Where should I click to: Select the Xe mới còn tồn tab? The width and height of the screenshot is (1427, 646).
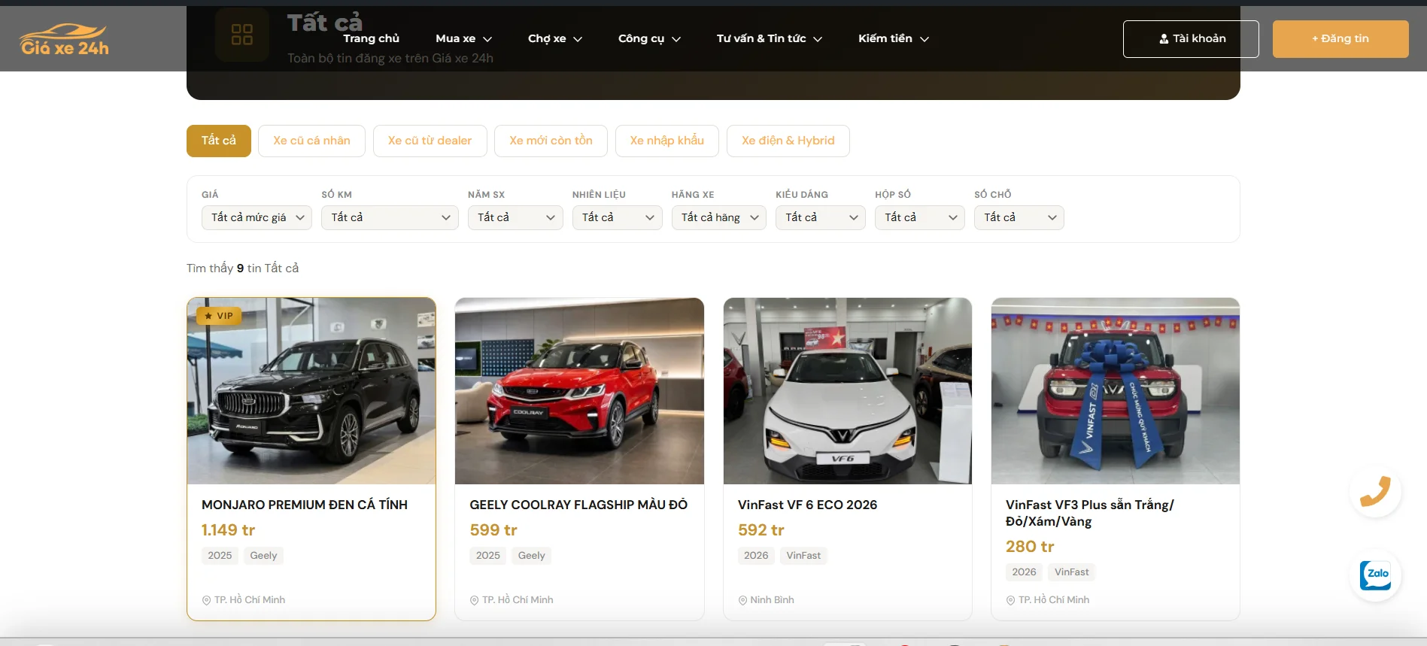click(x=551, y=141)
